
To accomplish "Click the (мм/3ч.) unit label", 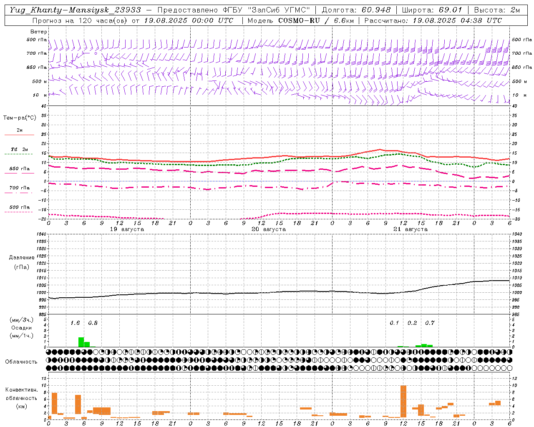I will 21,320.
